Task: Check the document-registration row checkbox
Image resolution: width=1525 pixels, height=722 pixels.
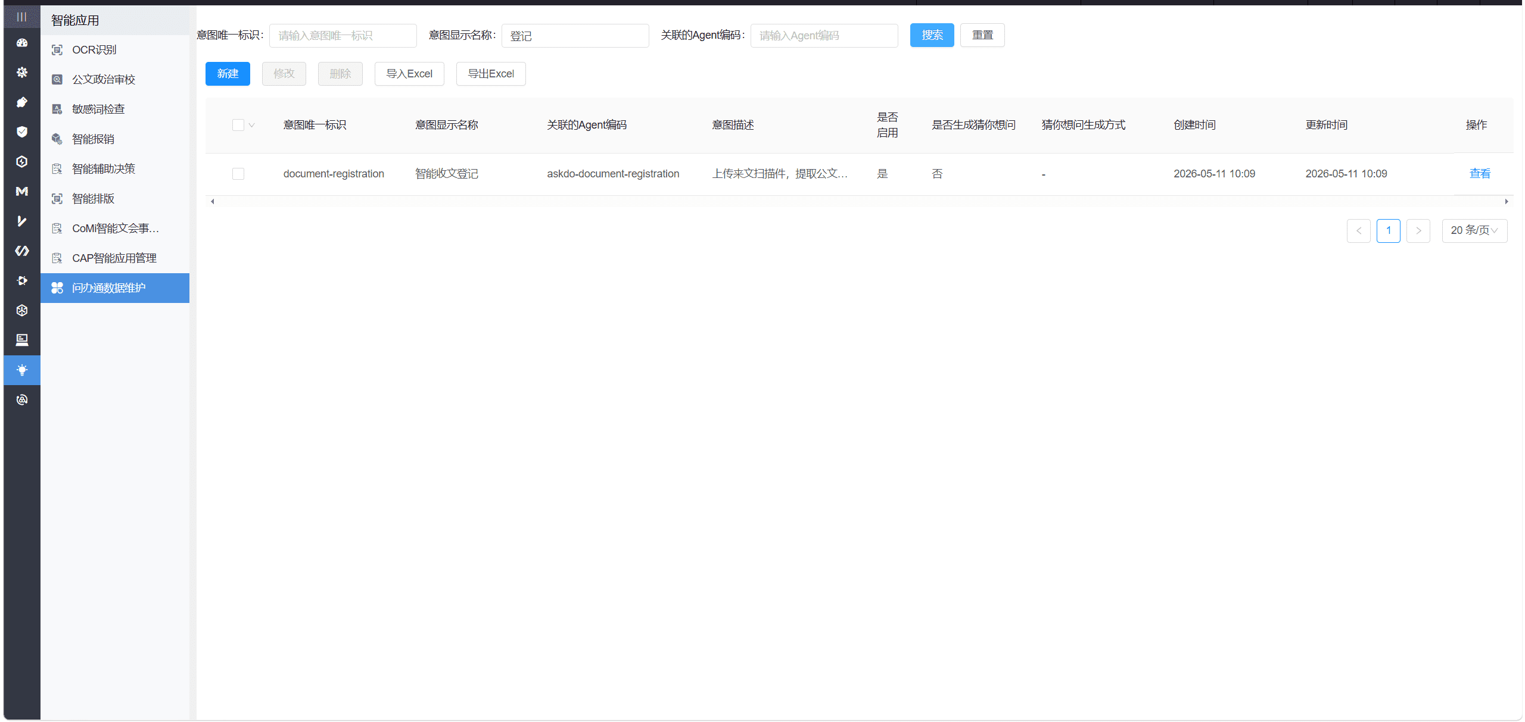Action: (238, 174)
